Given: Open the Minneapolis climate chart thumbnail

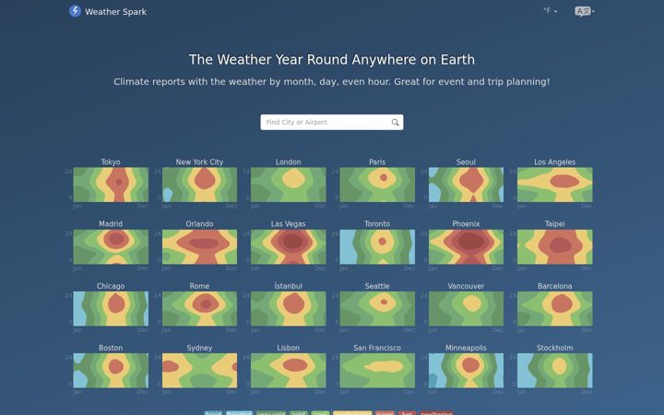Looking at the screenshot, I should [466, 371].
